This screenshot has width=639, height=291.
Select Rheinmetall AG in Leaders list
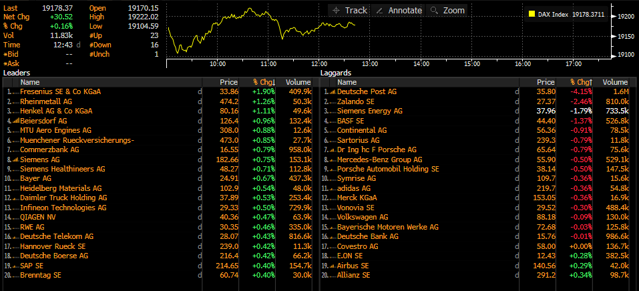45,101
